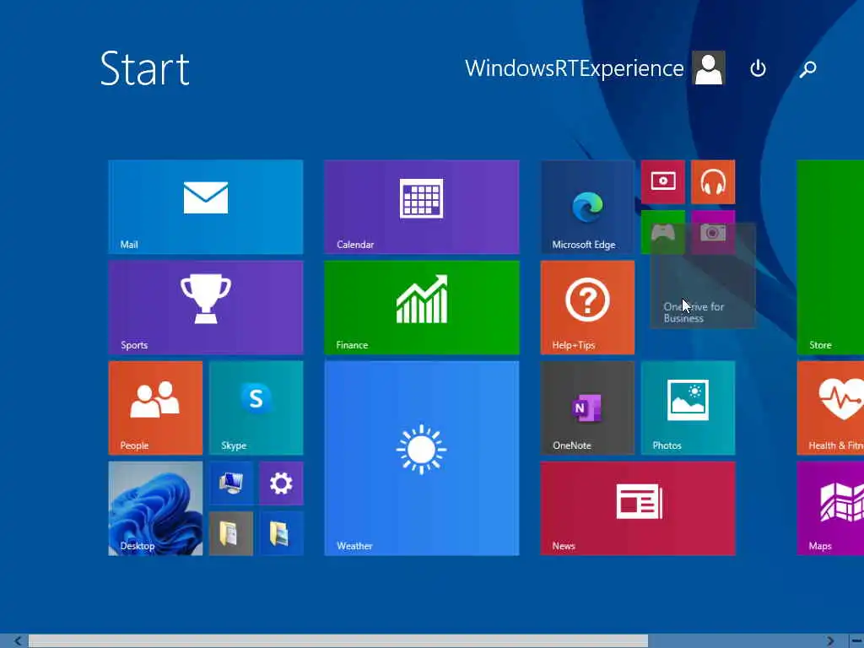The width and height of the screenshot is (864, 648).
Task: Open the small Music headphones tile
Action: click(713, 182)
